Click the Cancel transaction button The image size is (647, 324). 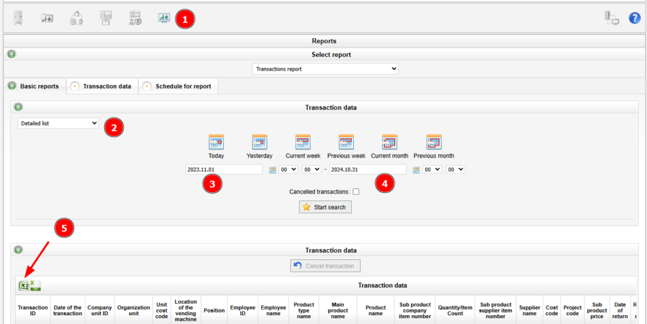pyautogui.click(x=325, y=266)
